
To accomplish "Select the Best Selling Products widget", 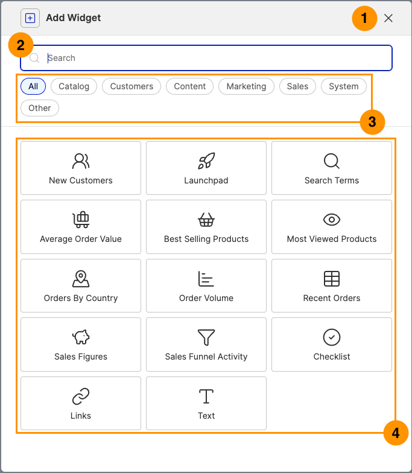I will 206,227.
